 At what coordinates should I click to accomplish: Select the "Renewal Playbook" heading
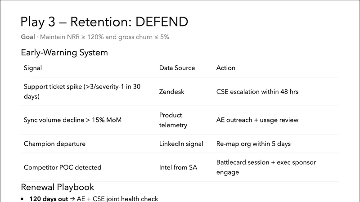(57, 187)
